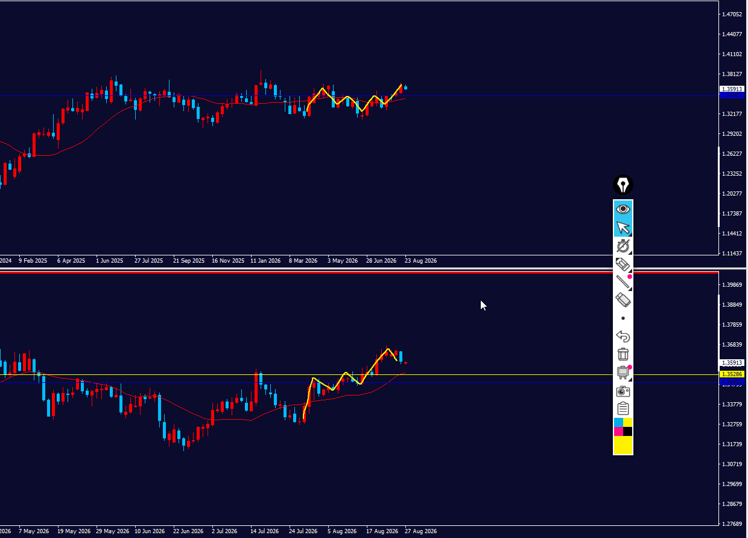Screen dimensions: 748x538
Task: Open the whiteboard easel tool
Action: point(623,373)
